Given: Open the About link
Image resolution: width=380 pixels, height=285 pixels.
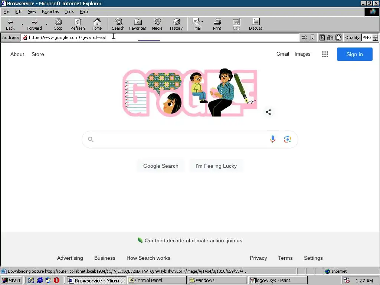Looking at the screenshot, I should click(x=17, y=54).
